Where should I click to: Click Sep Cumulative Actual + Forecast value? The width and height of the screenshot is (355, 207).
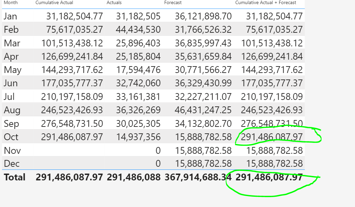tap(272, 124)
